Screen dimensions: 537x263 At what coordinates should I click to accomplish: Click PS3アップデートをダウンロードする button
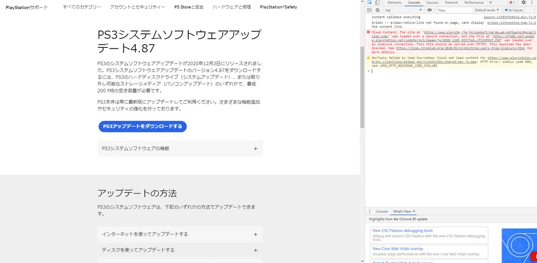(142, 127)
